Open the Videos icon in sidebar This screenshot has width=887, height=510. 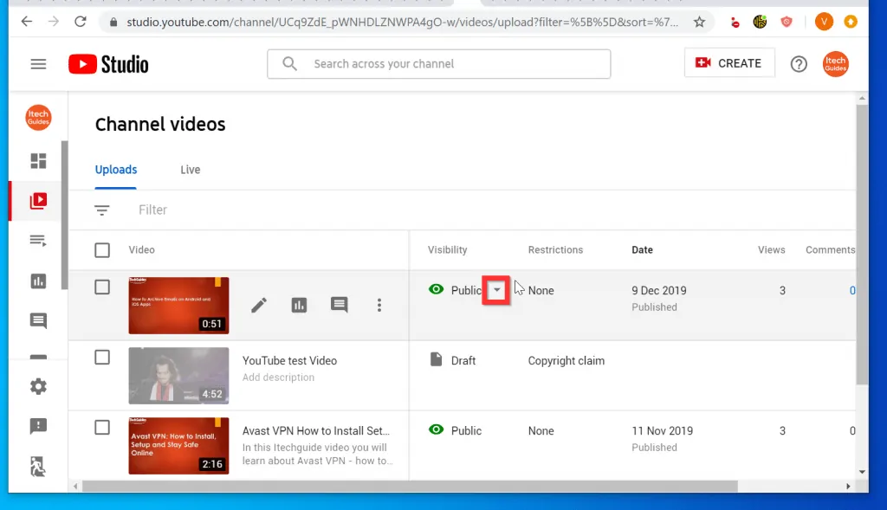coord(38,201)
